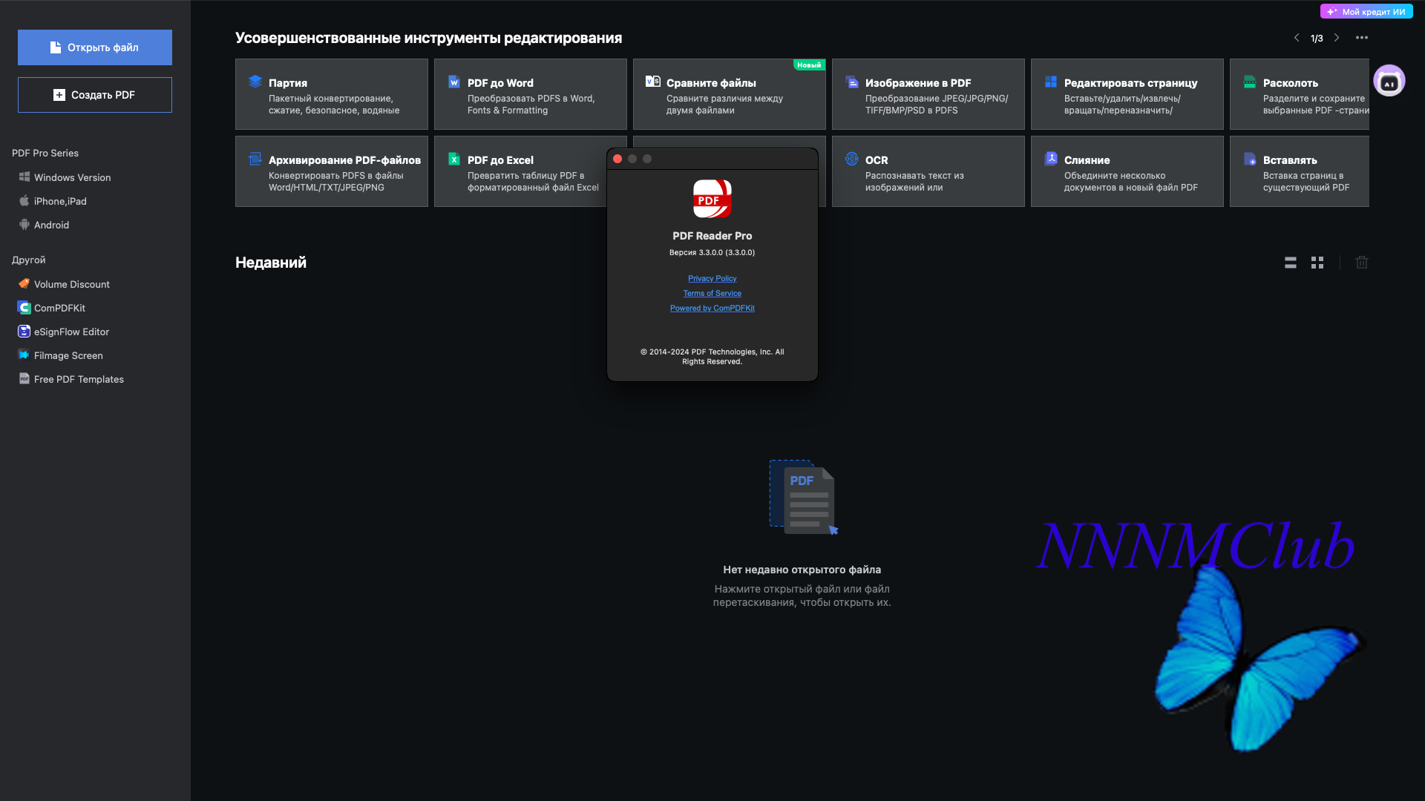Click the trash icon for recent files

pyautogui.click(x=1362, y=263)
